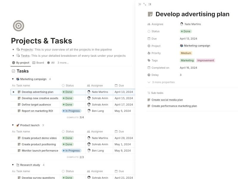Expand the Develop advertising plan row toggle
Image resolution: width=238 pixels, height=179 pixels.
pos(13,92)
